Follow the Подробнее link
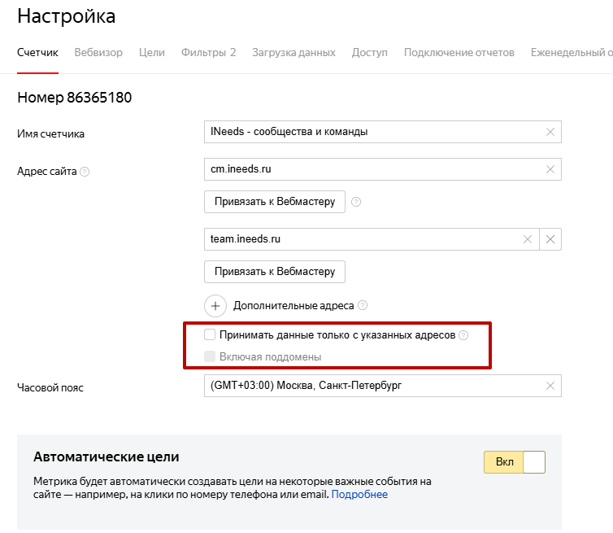 point(359,494)
